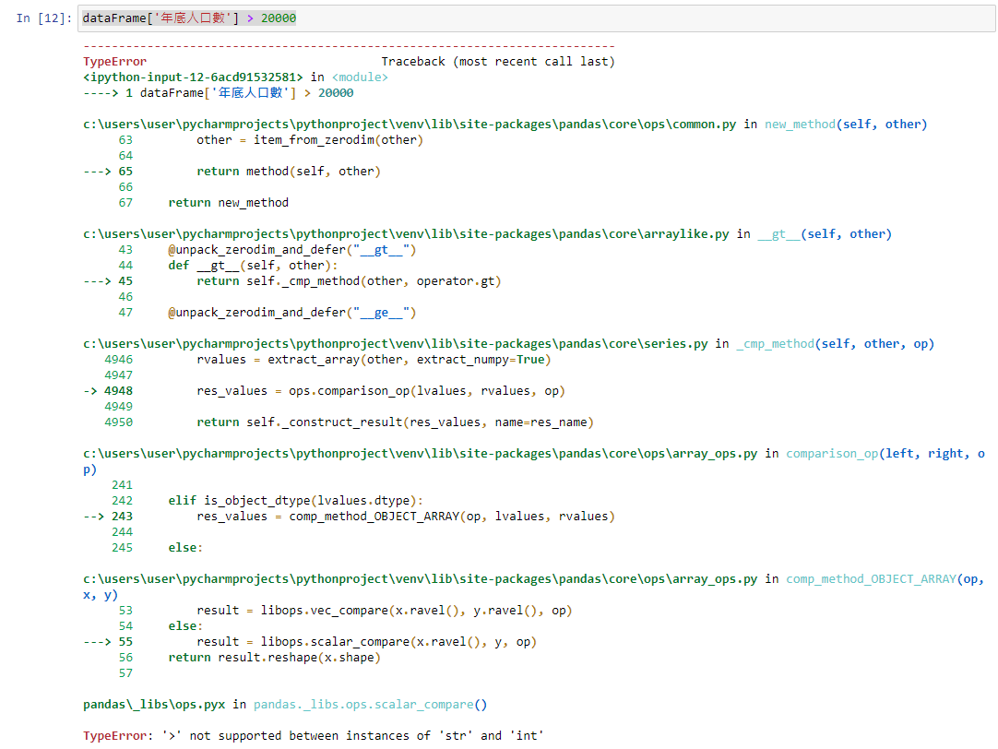Screen dimensions: 998x749
Task: Click 'pandas\_libs\ops.pyx' file reference
Action: [154, 705]
